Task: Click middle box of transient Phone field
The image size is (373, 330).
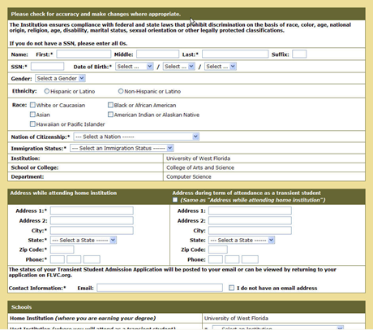Action: [x=232, y=259]
